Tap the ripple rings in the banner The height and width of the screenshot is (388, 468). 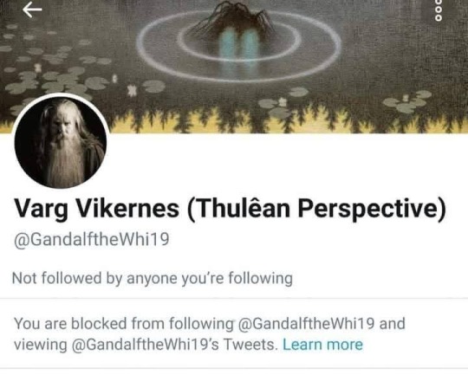pyautogui.click(x=239, y=45)
